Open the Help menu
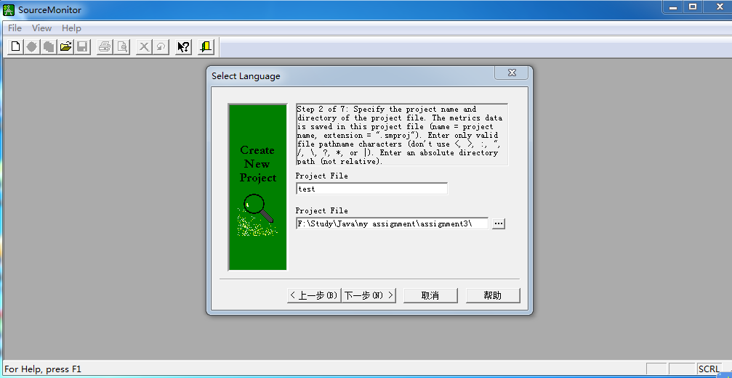This screenshot has height=378, width=732. click(x=71, y=28)
